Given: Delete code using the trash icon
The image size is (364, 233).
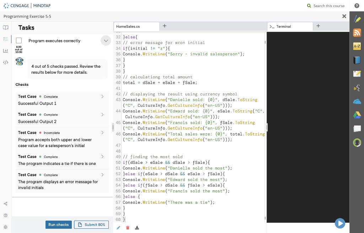Looking at the screenshot, I should 128,227.
